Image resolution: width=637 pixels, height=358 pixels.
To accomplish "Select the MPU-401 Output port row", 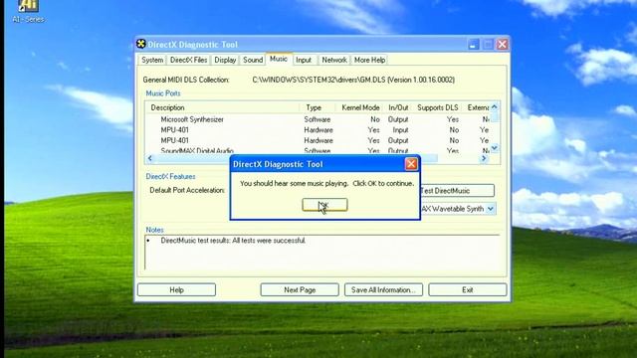I will (318, 140).
